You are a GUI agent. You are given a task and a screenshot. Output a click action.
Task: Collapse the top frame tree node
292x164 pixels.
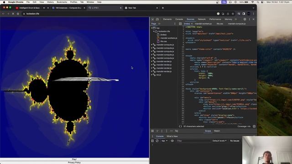(x=152, y=28)
